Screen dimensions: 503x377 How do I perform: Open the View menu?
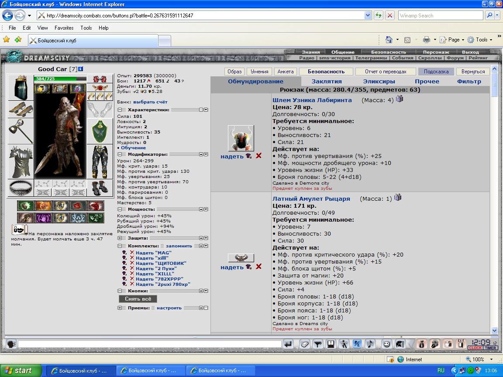(42, 28)
